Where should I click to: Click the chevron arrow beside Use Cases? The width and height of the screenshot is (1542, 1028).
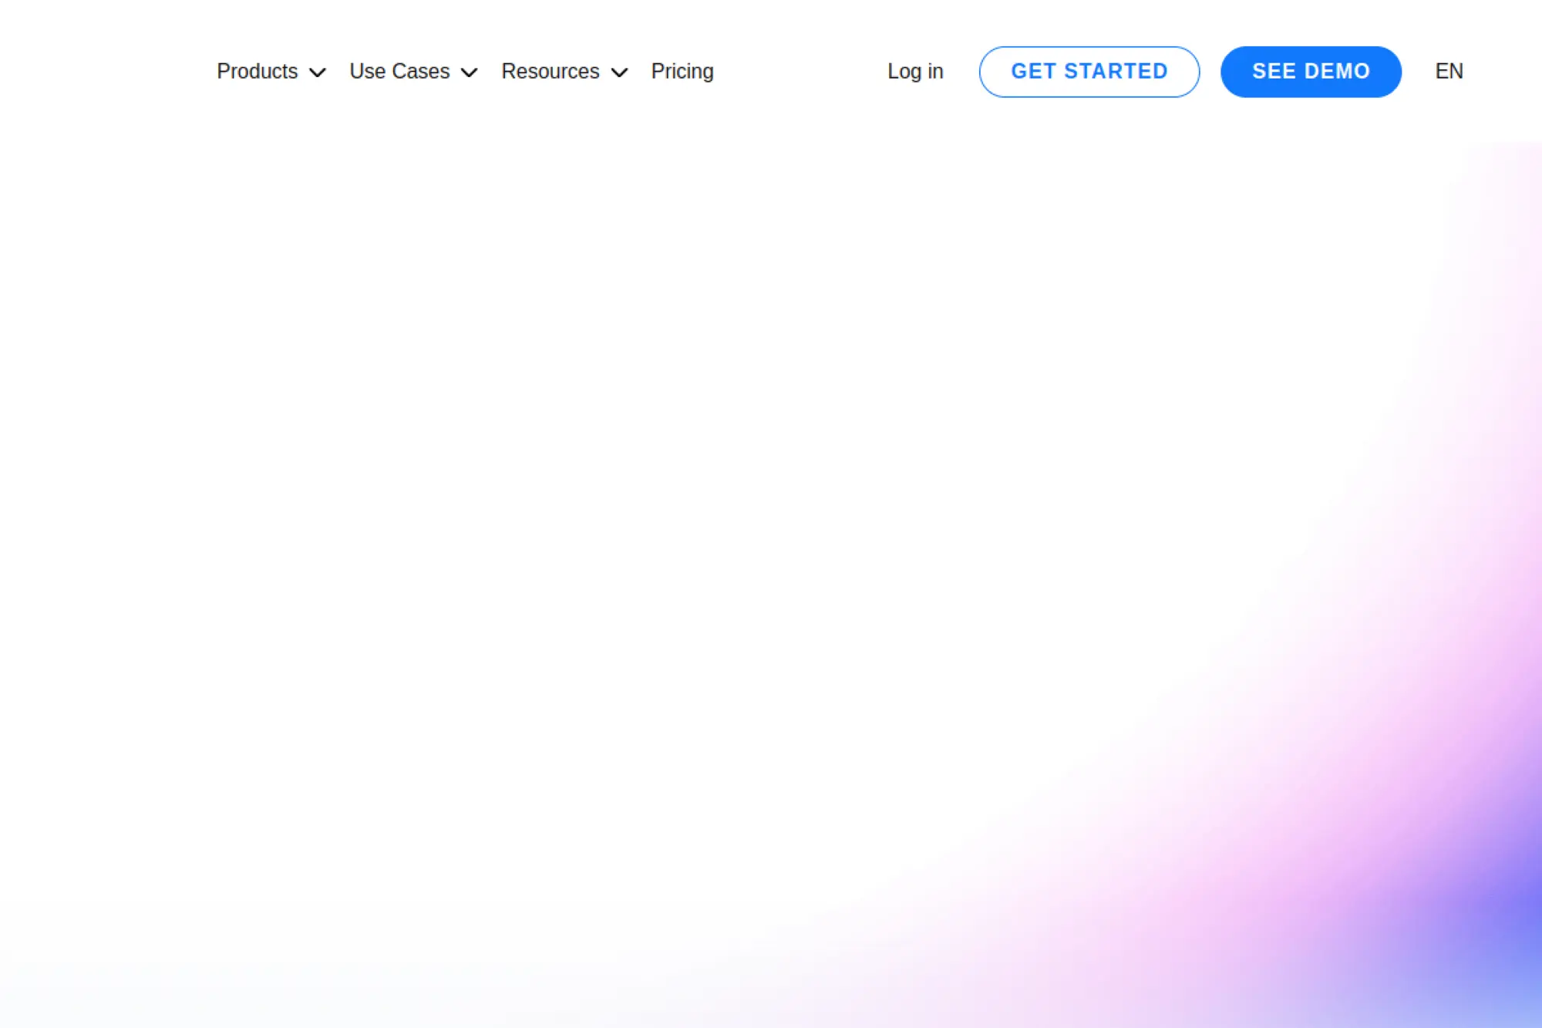(x=469, y=72)
